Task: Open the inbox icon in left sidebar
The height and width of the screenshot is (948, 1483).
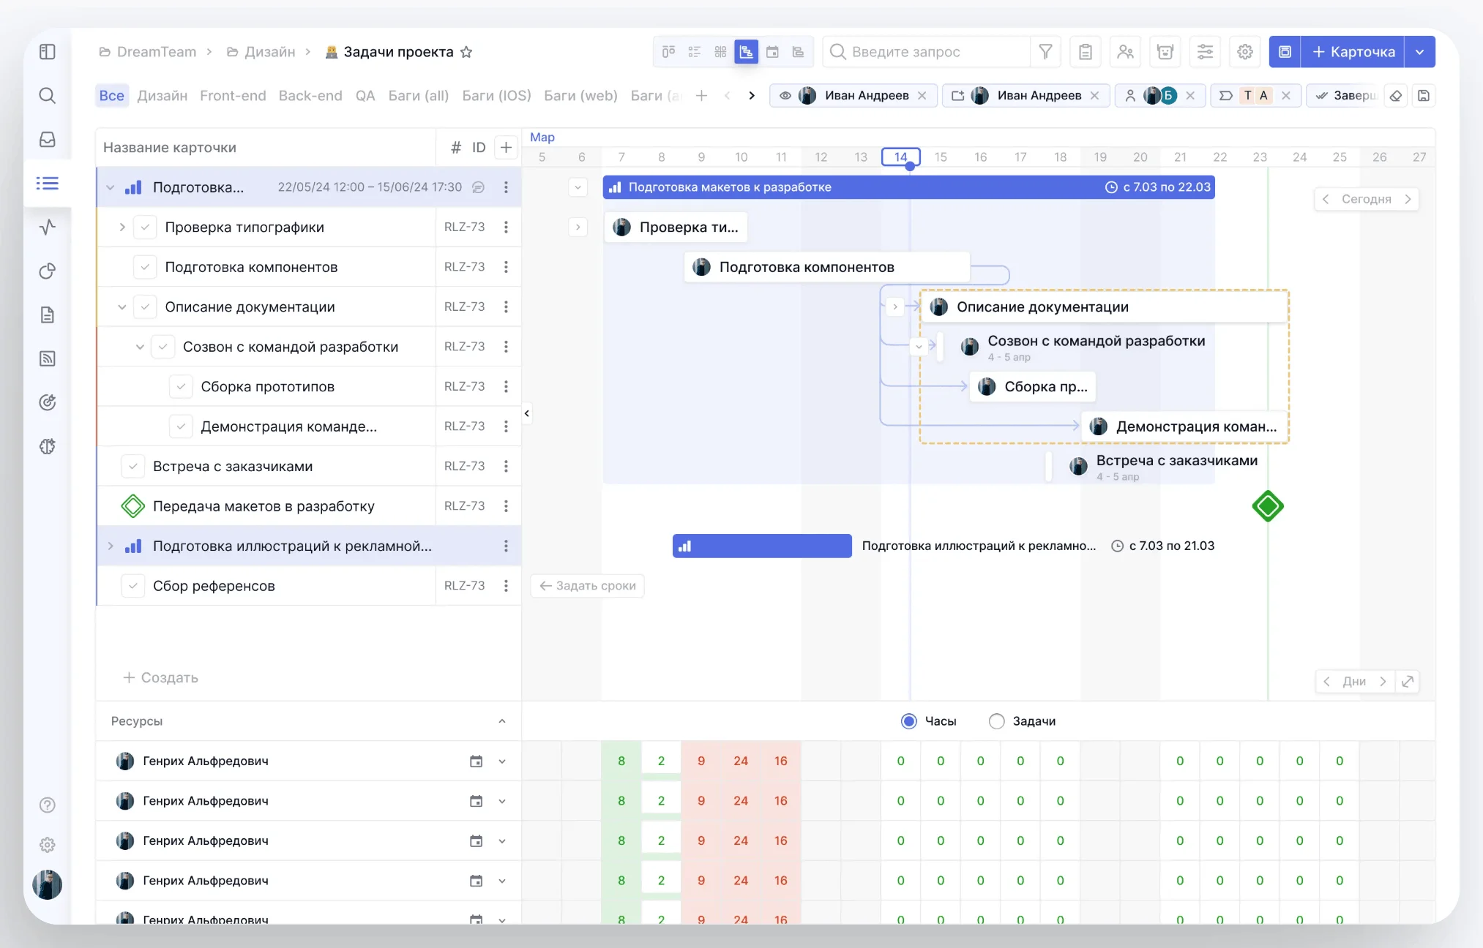Action: pos(48,140)
